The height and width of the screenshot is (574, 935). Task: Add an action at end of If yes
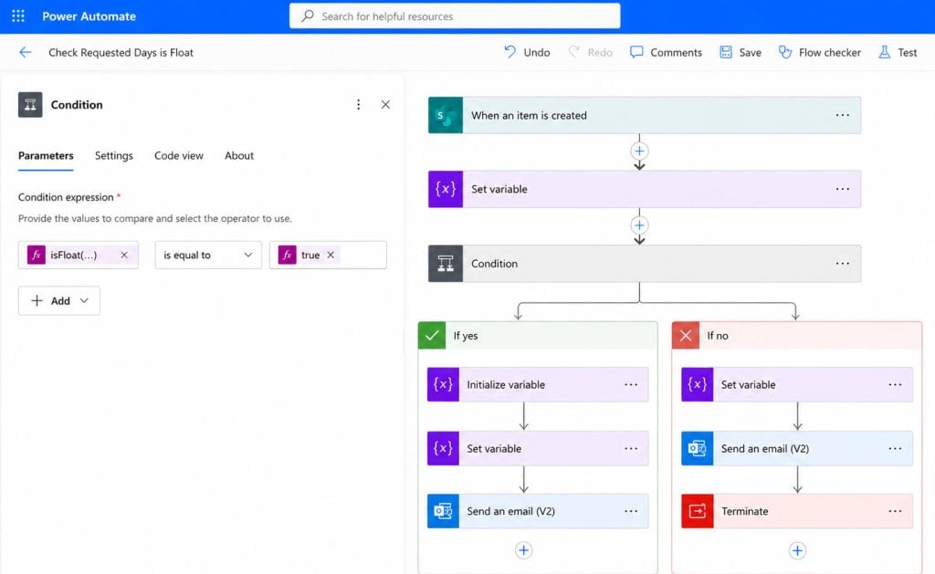tap(523, 550)
